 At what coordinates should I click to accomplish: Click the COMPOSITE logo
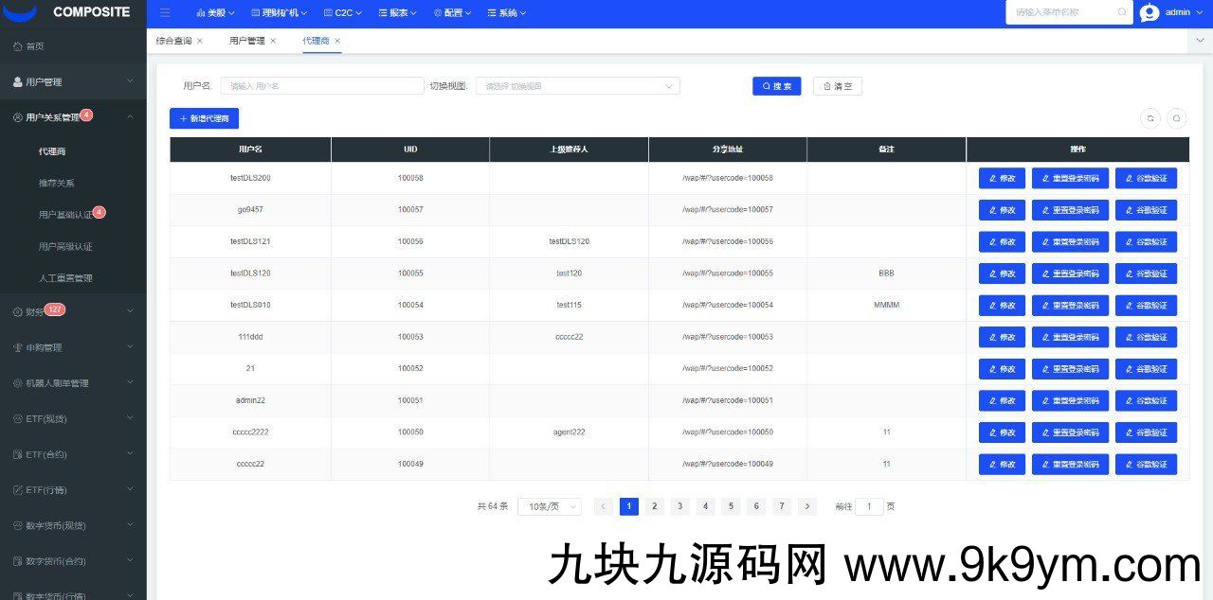pyautogui.click(x=66, y=12)
